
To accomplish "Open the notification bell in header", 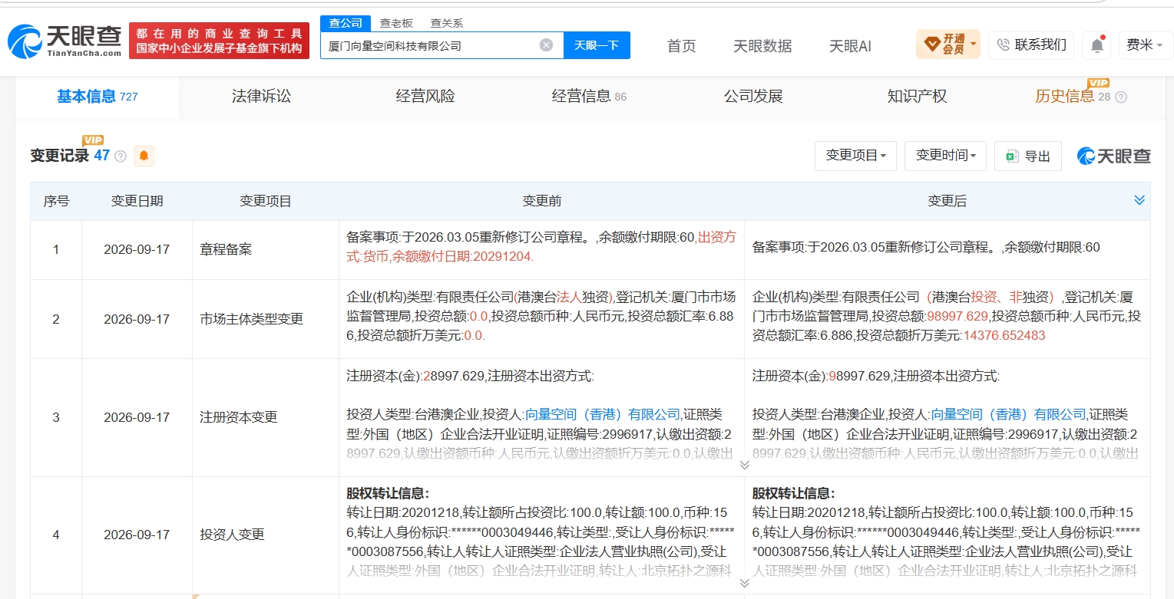I will tap(1096, 45).
